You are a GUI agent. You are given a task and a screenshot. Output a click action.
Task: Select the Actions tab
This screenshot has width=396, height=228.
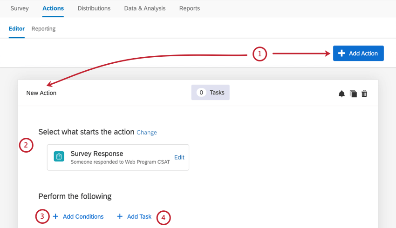click(x=53, y=8)
